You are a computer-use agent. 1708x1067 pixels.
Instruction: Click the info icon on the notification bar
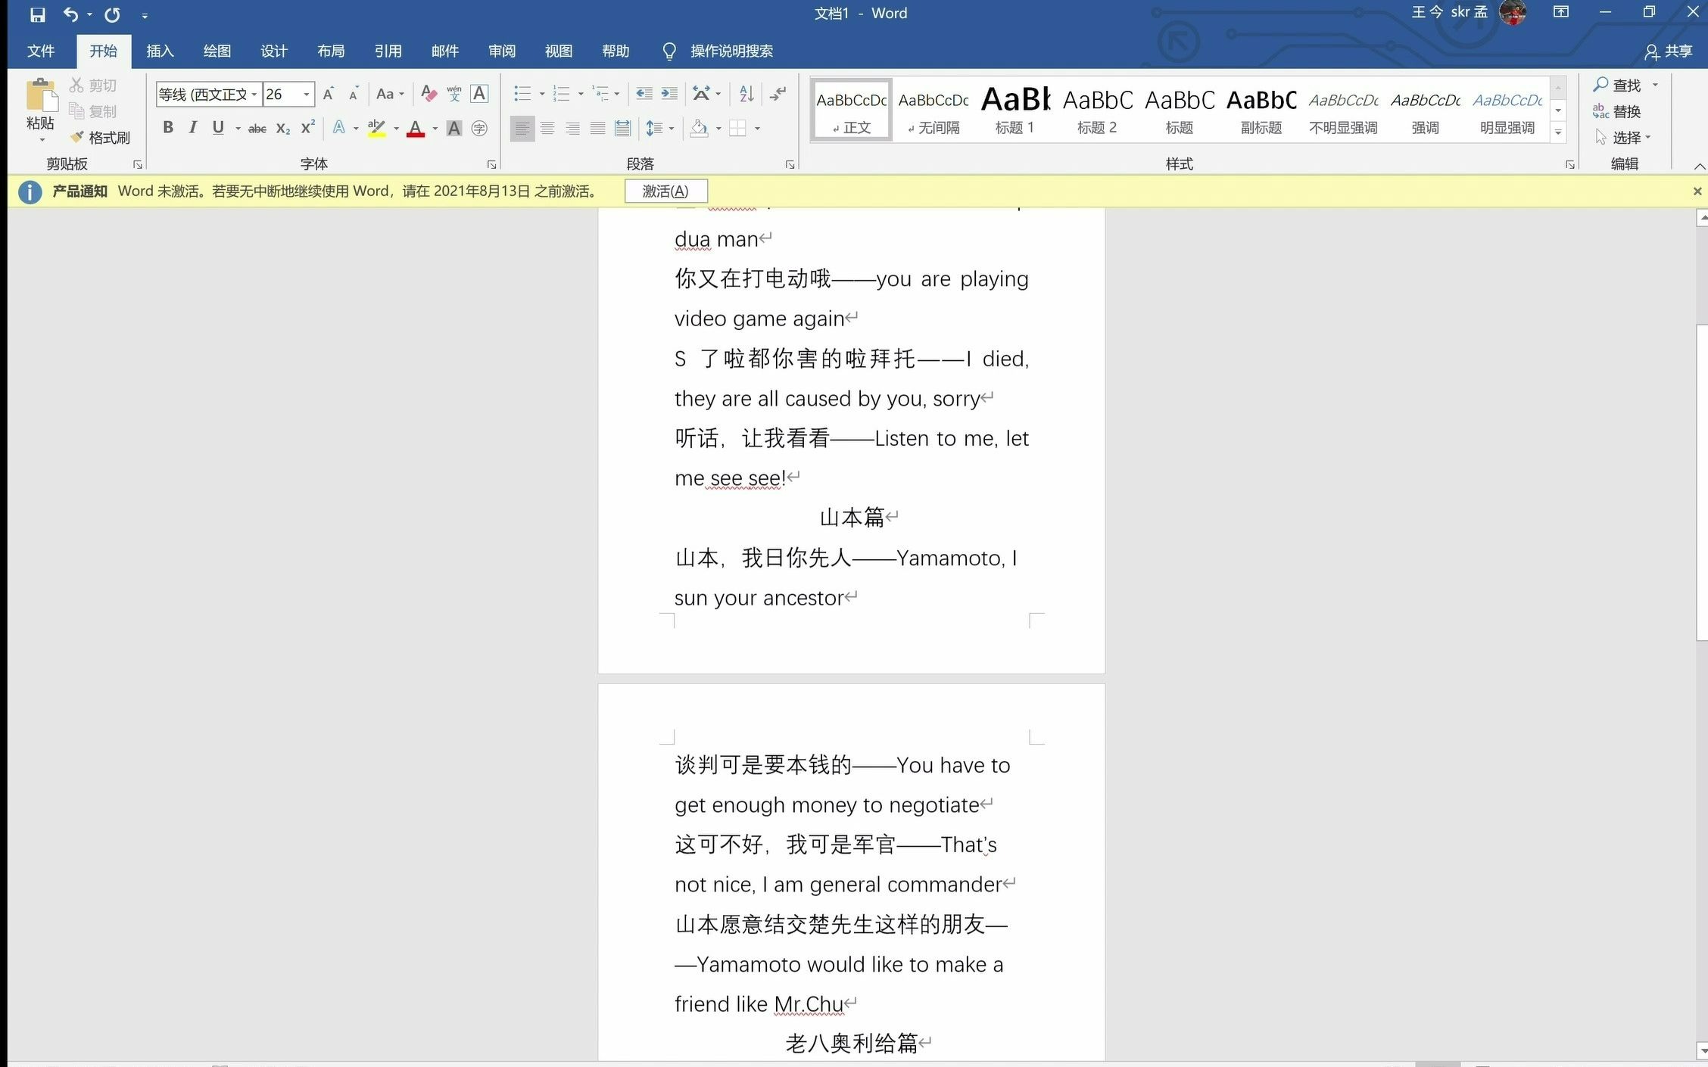tap(30, 191)
